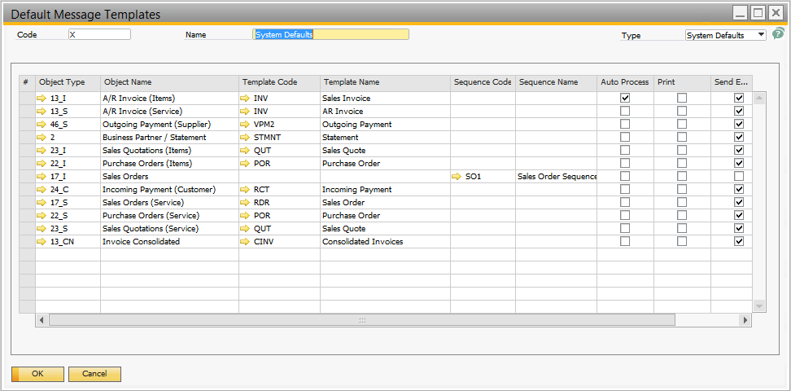The width and height of the screenshot is (791, 391).
Task: Uncheck Auto Process for A/R Invoice (Items)
Action: point(625,98)
